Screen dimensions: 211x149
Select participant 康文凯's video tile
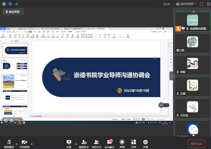192,44
